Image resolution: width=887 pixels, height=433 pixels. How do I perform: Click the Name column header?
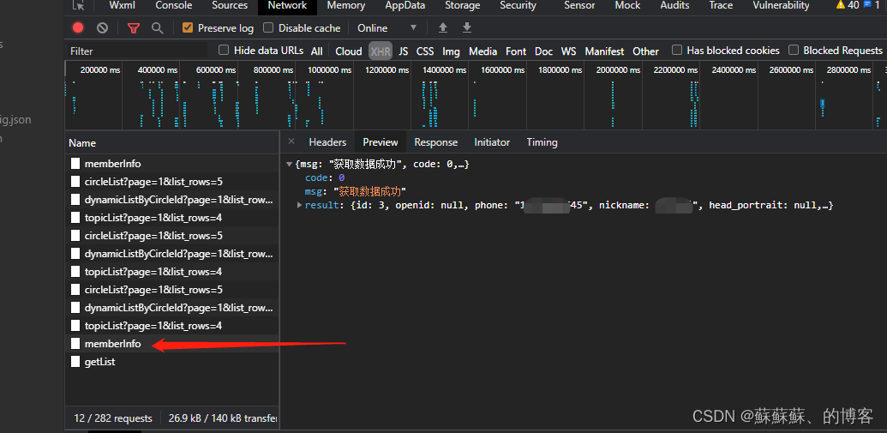[x=172, y=142]
